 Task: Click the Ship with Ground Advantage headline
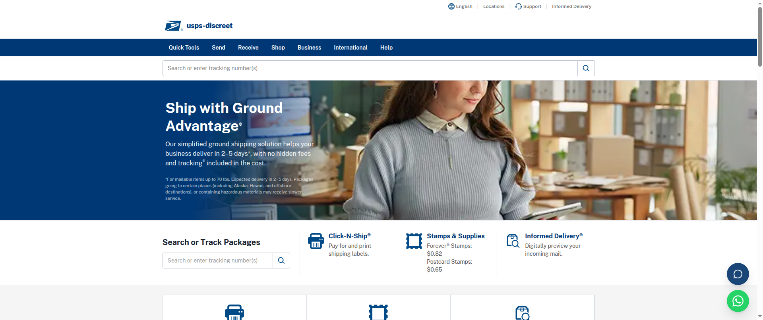(x=224, y=117)
